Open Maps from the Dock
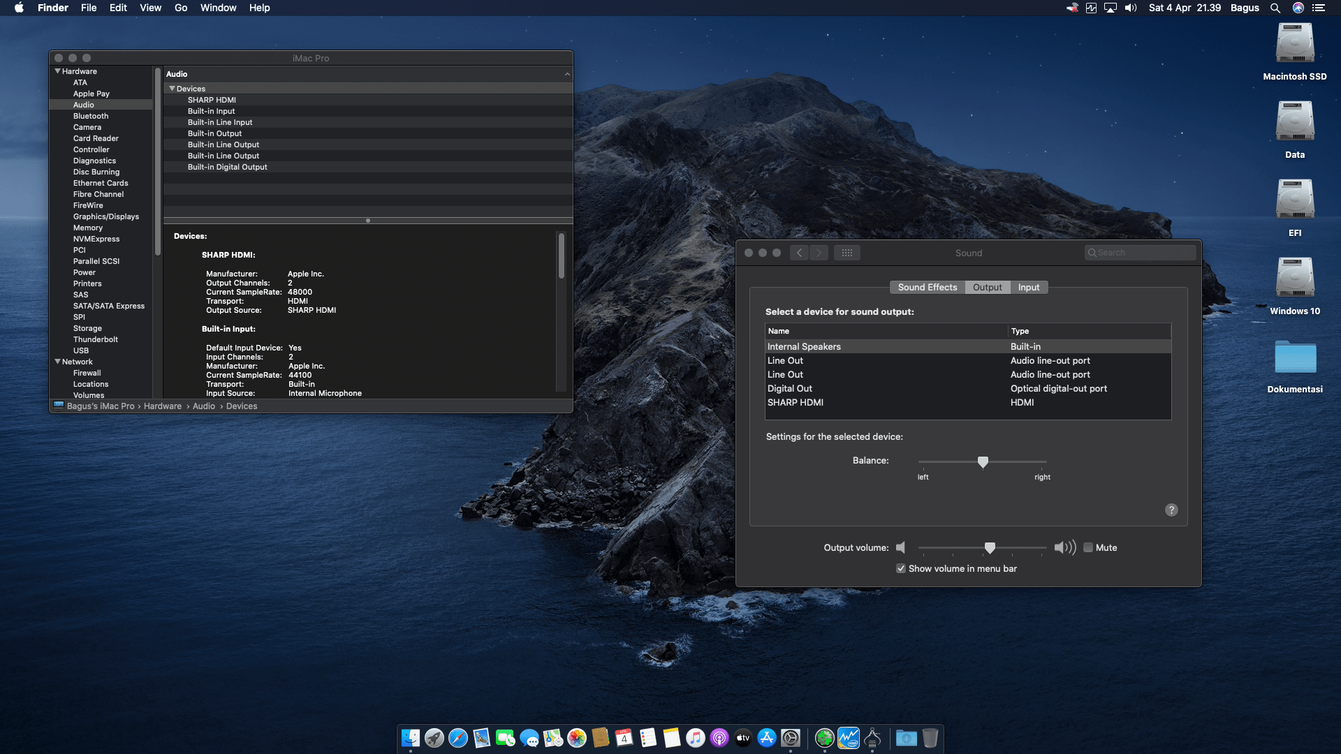Screen dimensions: 1341x754 (553, 738)
